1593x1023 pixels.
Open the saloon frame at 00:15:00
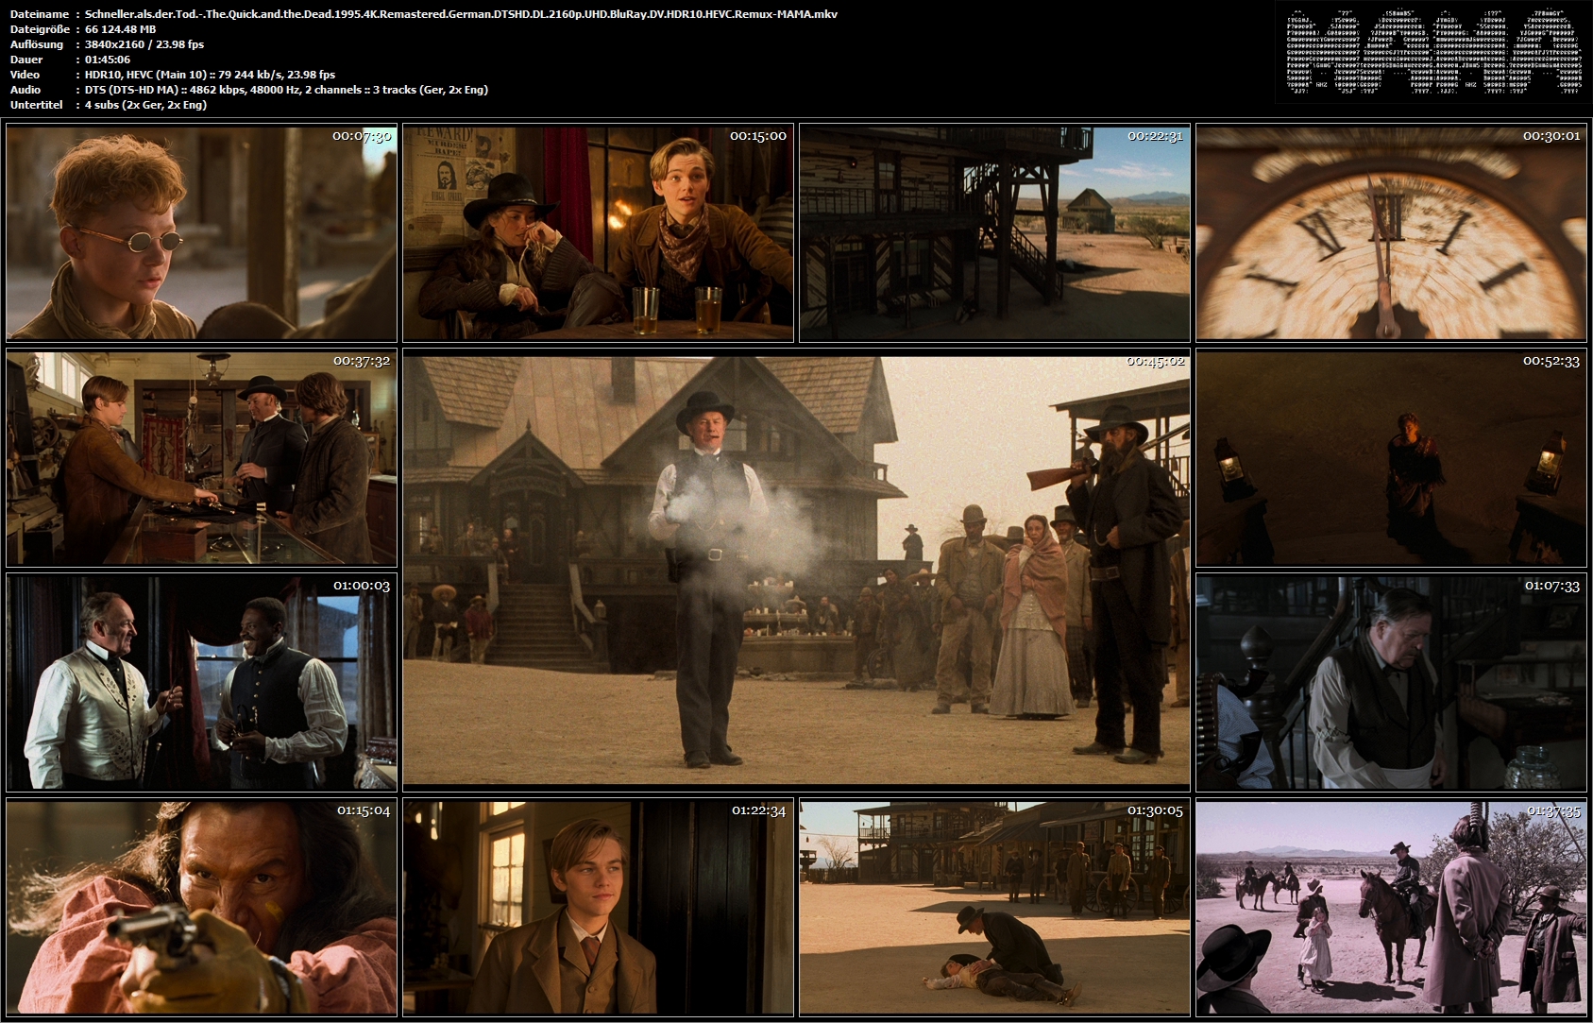pos(598,233)
